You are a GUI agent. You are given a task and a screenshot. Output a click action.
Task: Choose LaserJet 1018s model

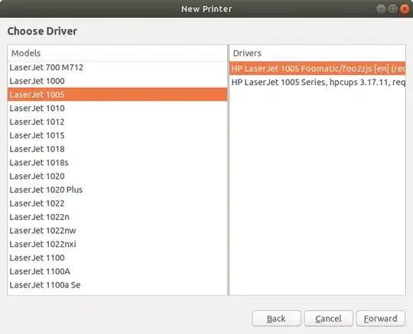(x=117, y=163)
